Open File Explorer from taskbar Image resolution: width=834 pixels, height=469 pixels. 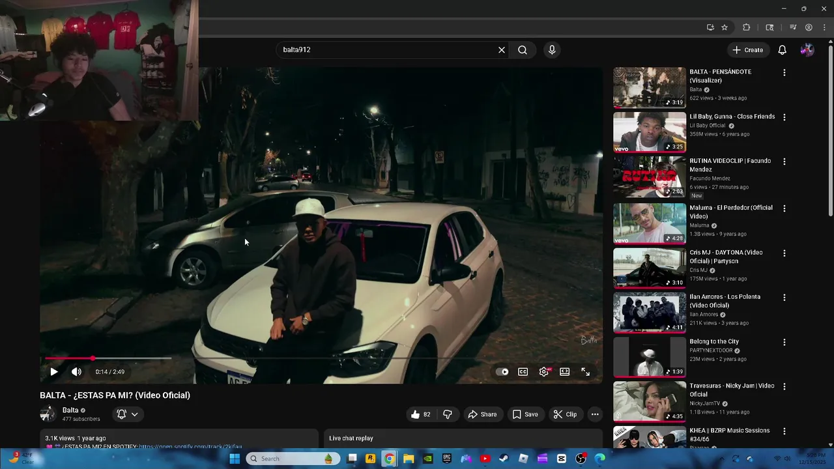pos(409,459)
